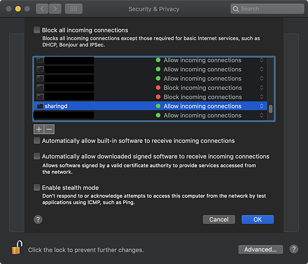Show all preferences grid icon
Screen dimensions: 308x264
[73, 9]
